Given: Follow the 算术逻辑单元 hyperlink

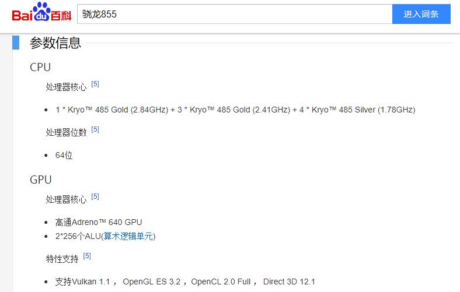Looking at the screenshot, I should click(128, 237).
